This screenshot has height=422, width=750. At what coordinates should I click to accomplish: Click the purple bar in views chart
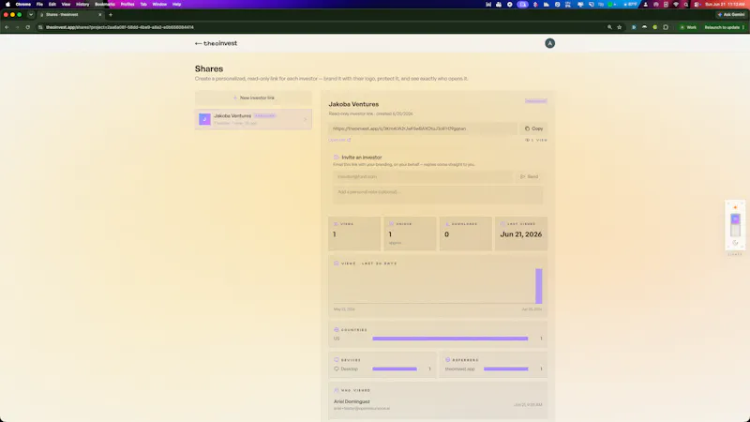click(538, 286)
